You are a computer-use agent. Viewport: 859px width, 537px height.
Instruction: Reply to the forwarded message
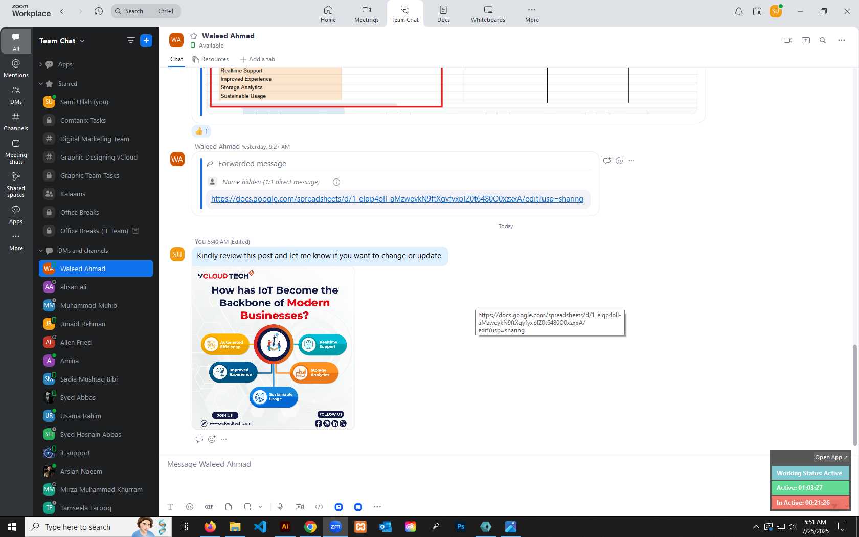click(x=607, y=161)
